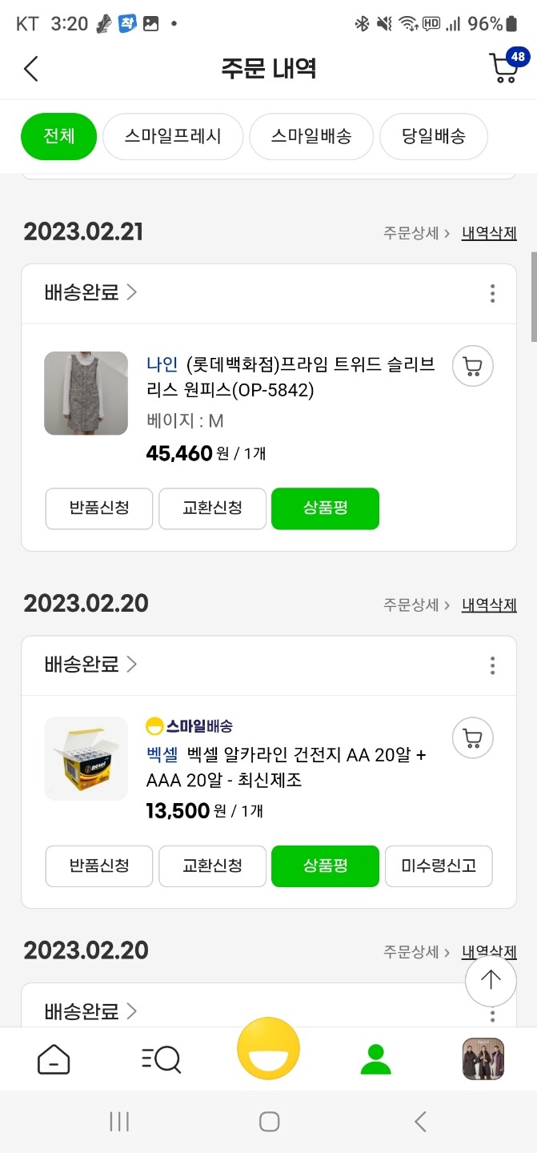Viewport: 537px width, 1153px height.
Task: Open the three-dot menu on the 02.21 order
Action: [x=492, y=293]
